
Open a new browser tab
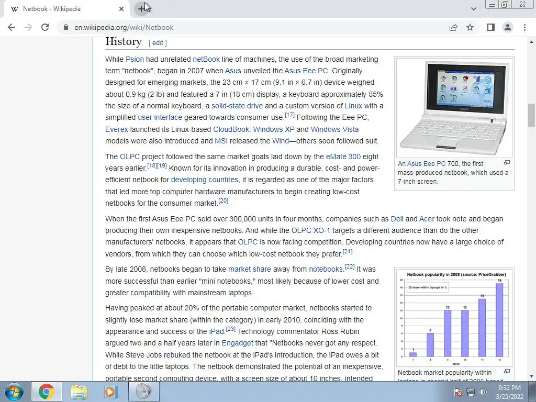[x=141, y=9]
